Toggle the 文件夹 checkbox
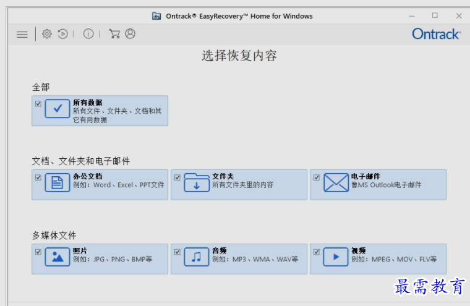Image resolution: width=470 pixels, height=306 pixels. (177, 177)
